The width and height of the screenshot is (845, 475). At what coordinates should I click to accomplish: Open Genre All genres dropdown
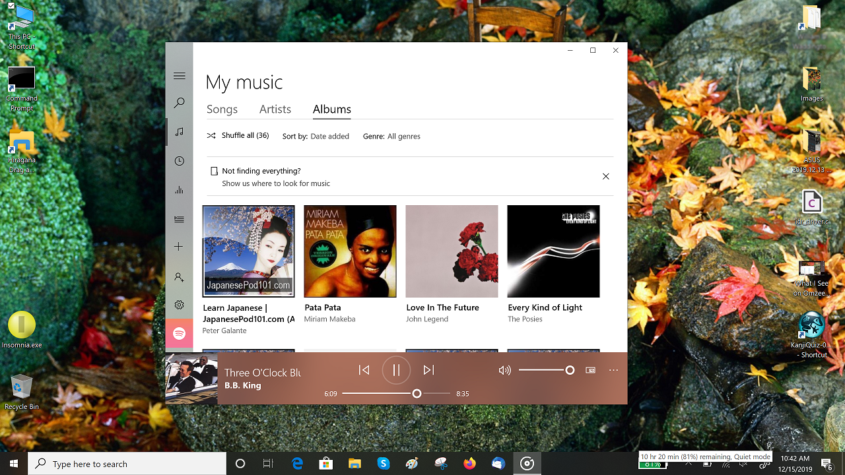(391, 137)
